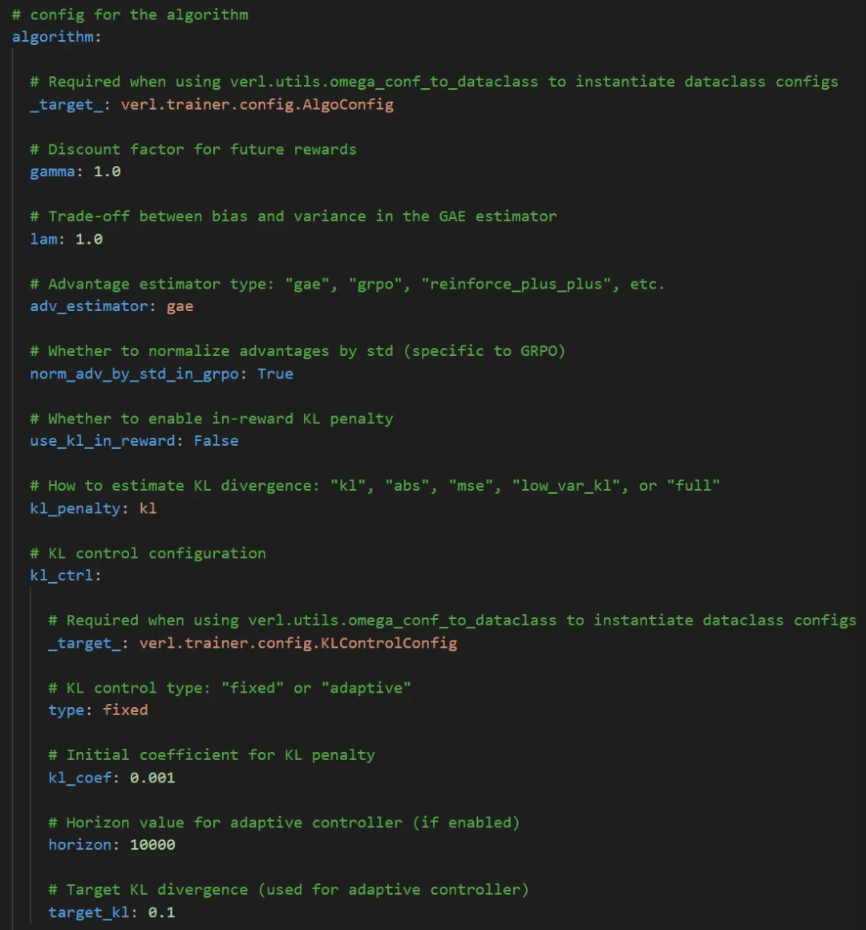The height and width of the screenshot is (930, 866).
Task: Click False for use_kl_in_reward
Action: pyautogui.click(x=216, y=441)
